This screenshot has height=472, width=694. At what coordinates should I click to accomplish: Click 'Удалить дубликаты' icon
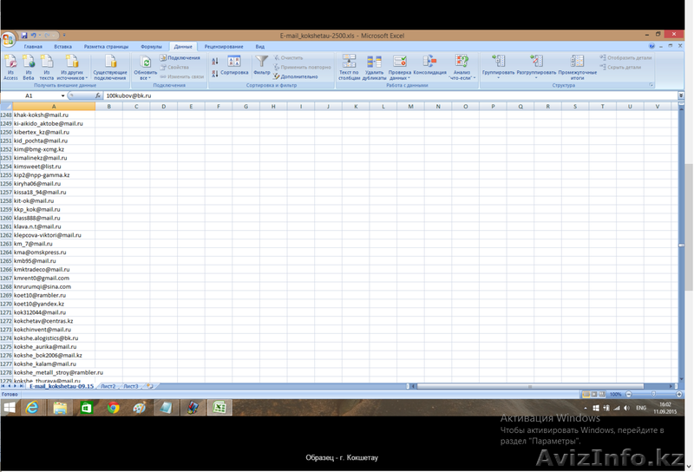coord(375,66)
